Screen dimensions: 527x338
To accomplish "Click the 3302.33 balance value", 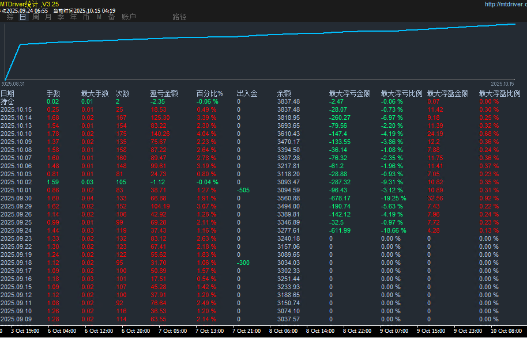I will click(288, 271).
